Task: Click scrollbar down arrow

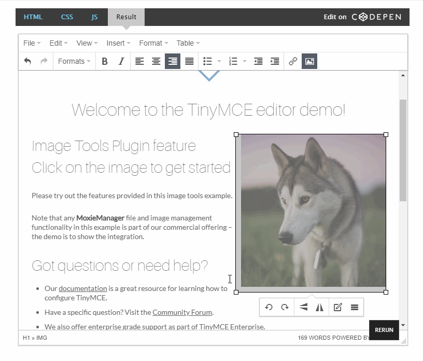Action: tap(403, 325)
